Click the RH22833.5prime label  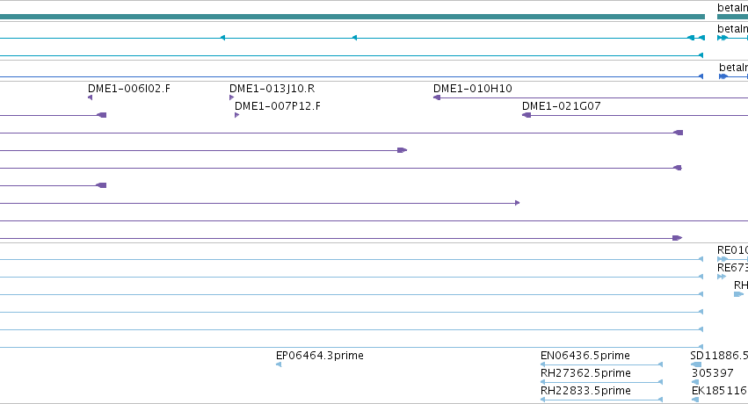pos(585,391)
